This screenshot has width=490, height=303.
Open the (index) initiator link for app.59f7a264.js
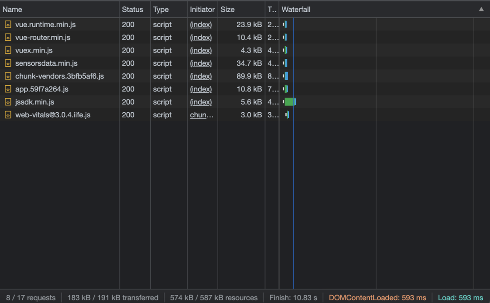(x=201, y=89)
